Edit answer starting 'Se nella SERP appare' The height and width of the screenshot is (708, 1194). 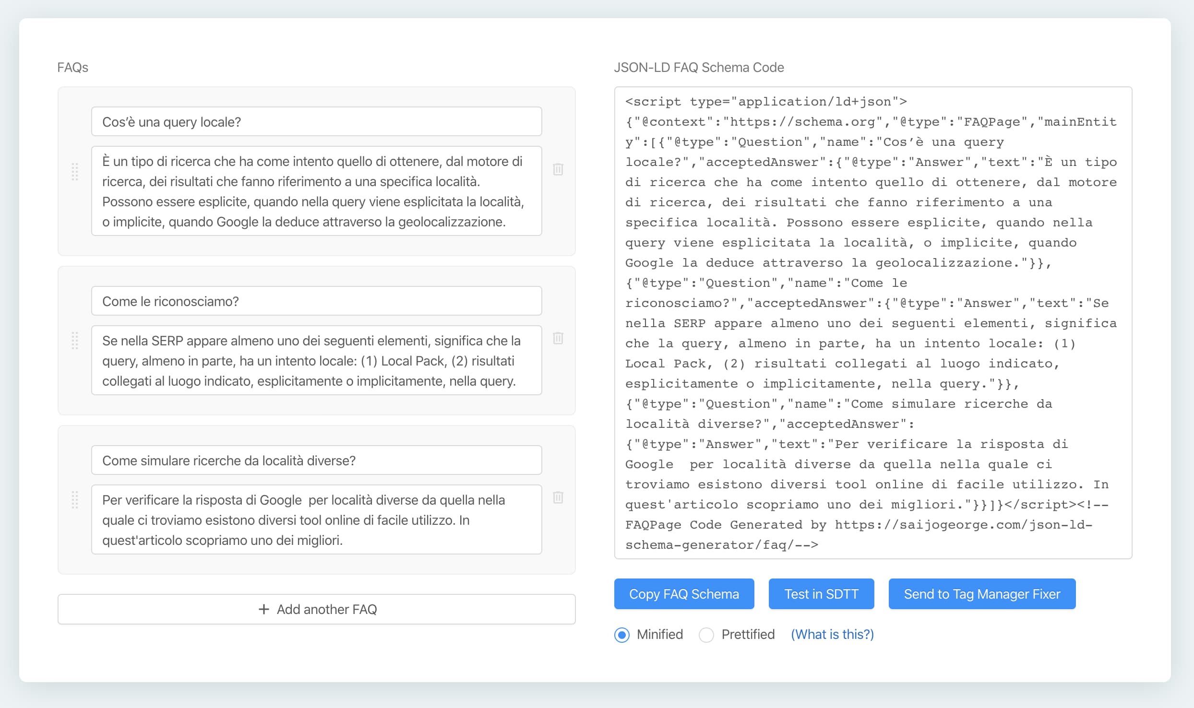(x=317, y=360)
